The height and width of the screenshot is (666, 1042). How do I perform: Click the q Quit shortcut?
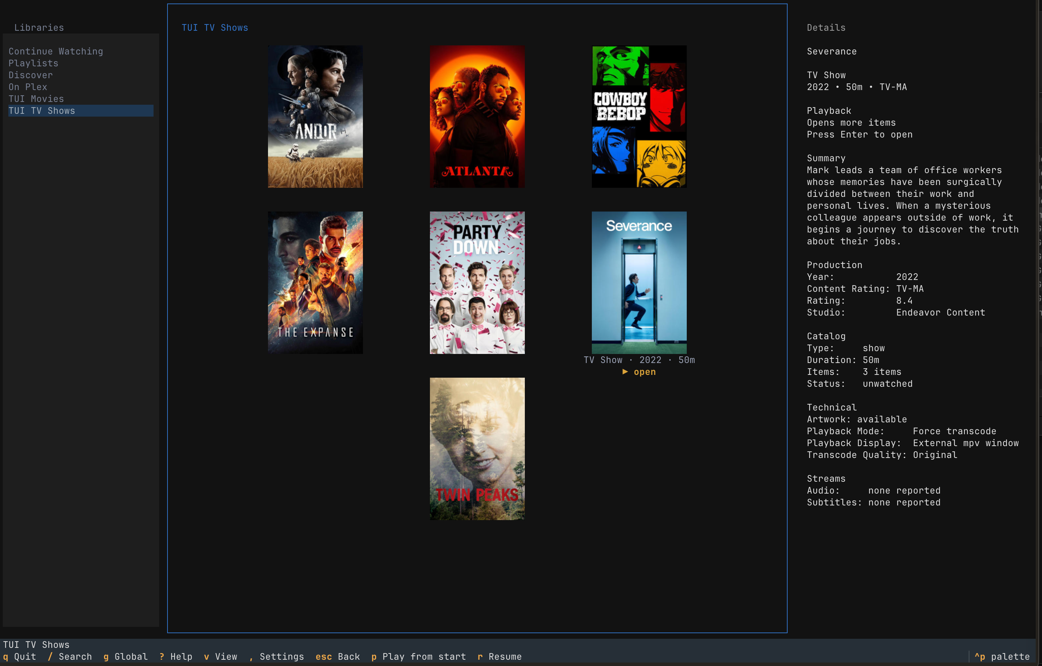pos(20,657)
